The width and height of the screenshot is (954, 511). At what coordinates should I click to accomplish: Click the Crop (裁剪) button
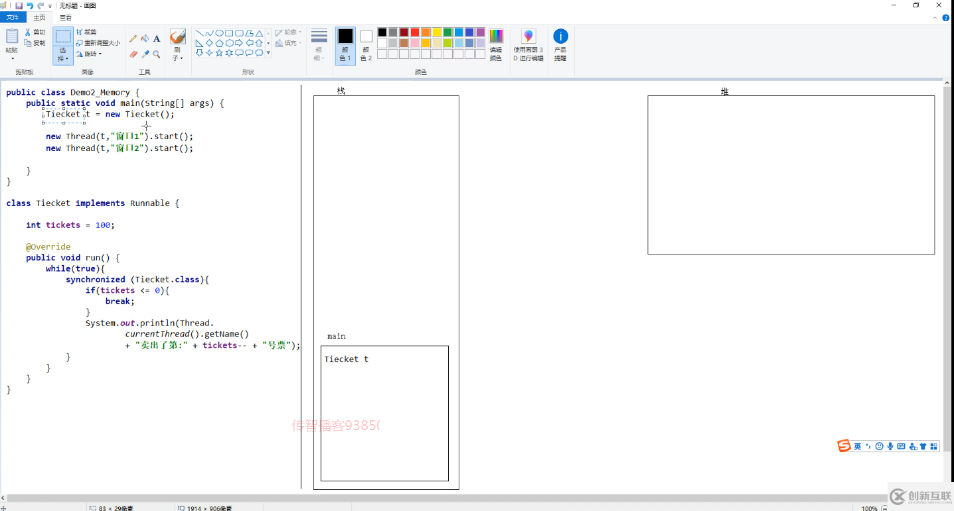tap(86, 32)
